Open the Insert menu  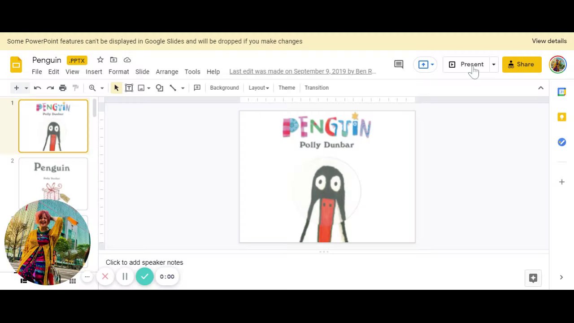94,72
